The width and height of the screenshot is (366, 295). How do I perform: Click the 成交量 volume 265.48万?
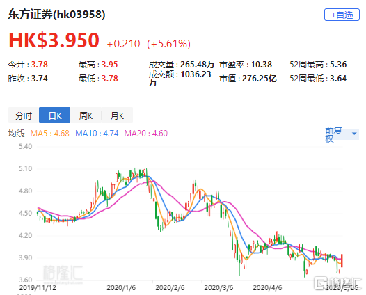coord(197,65)
